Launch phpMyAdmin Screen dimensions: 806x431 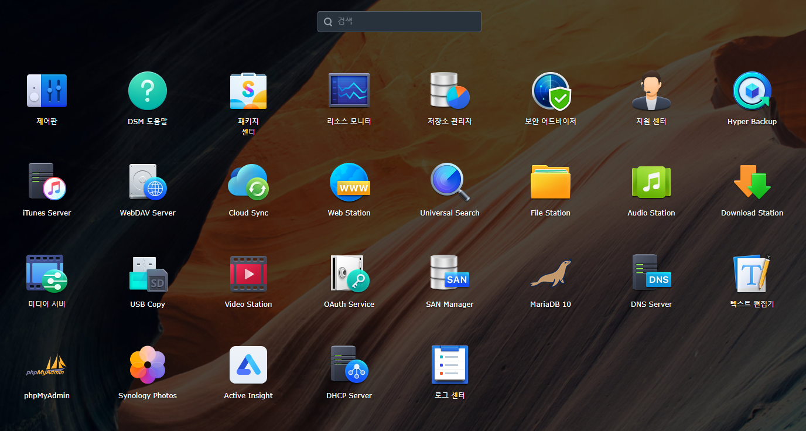click(47, 365)
